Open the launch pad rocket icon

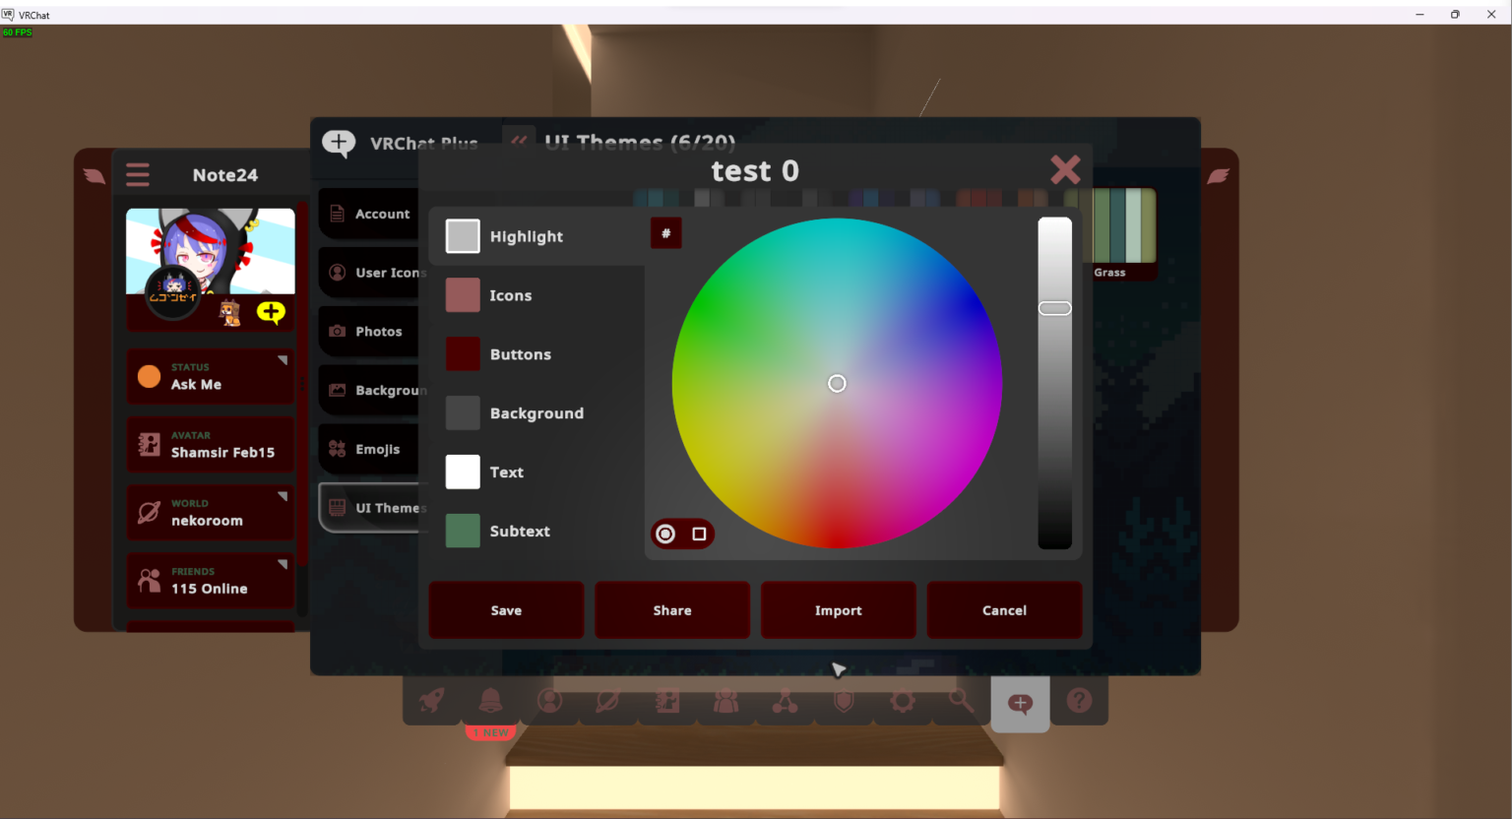click(433, 701)
